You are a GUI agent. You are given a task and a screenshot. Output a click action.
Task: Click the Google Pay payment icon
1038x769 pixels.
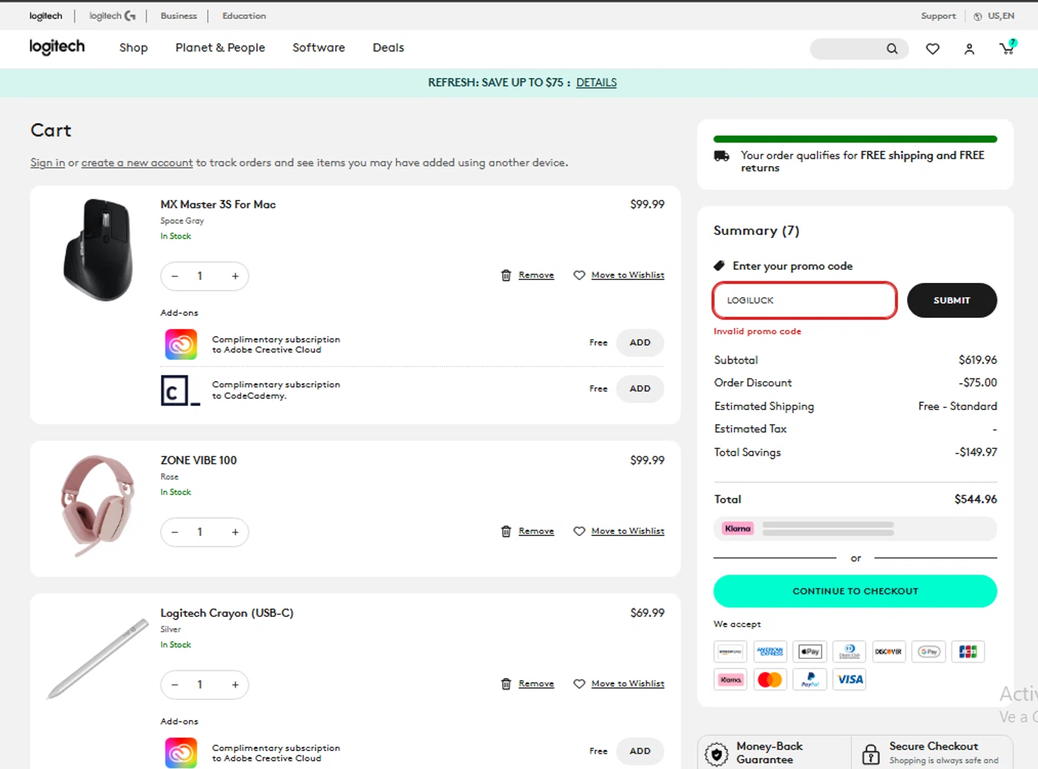point(929,651)
